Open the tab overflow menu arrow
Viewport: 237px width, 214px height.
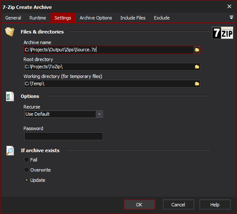231,17
